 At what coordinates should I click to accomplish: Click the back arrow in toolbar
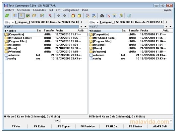point(59,16)
